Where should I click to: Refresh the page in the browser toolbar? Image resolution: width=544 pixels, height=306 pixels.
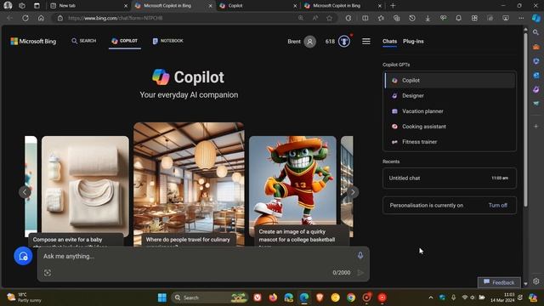[25, 18]
